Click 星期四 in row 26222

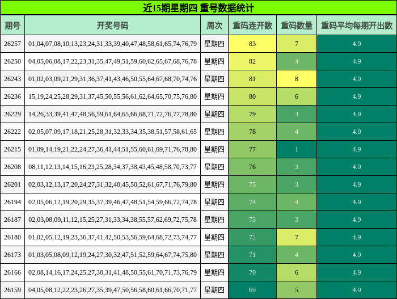pos(214,132)
